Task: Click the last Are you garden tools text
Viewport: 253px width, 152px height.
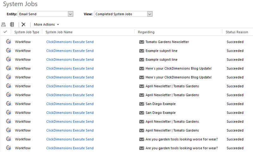Action: [182, 148]
